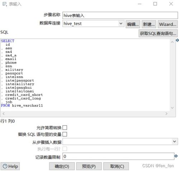Click the 步骤名称 input field with hive表输入
The image size is (179, 171).
(120, 15)
